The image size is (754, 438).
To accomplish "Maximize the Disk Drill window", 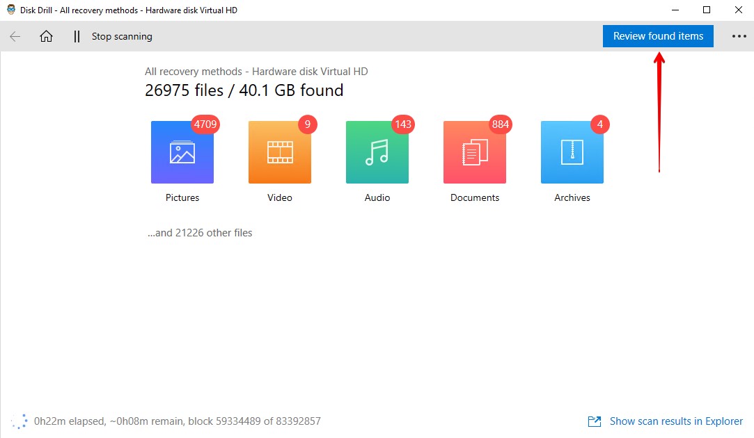I will click(x=707, y=10).
